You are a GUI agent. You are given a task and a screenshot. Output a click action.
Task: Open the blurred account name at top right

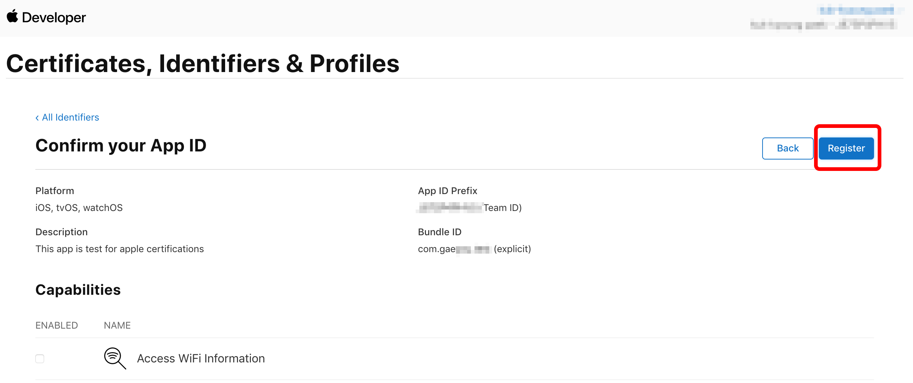pyautogui.click(x=857, y=10)
